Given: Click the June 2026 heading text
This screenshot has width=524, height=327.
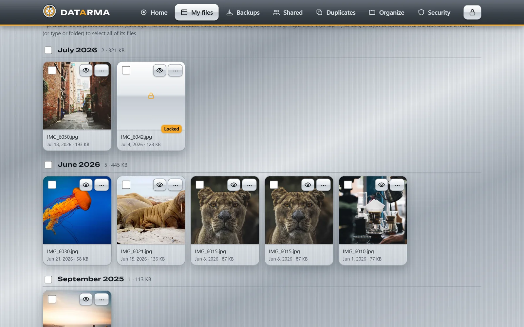Looking at the screenshot, I should (x=79, y=164).
